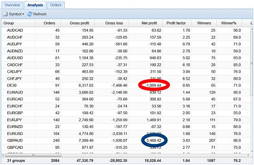254x165 pixels.
Task: Select the EURJPY row label
Action: (14, 120)
